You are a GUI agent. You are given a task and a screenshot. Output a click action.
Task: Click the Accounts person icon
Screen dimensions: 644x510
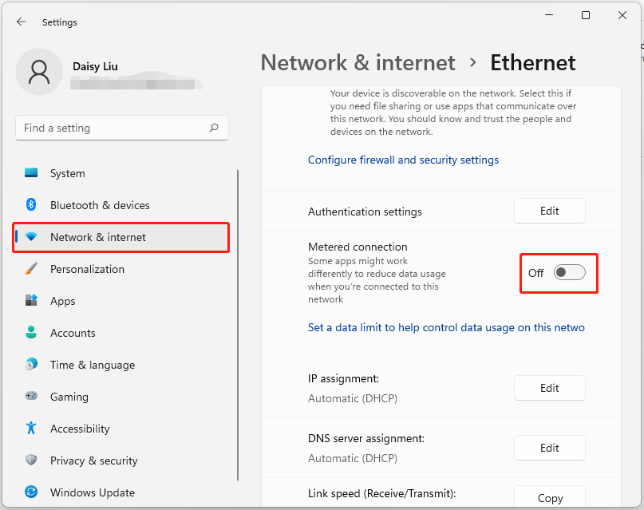pyautogui.click(x=31, y=333)
